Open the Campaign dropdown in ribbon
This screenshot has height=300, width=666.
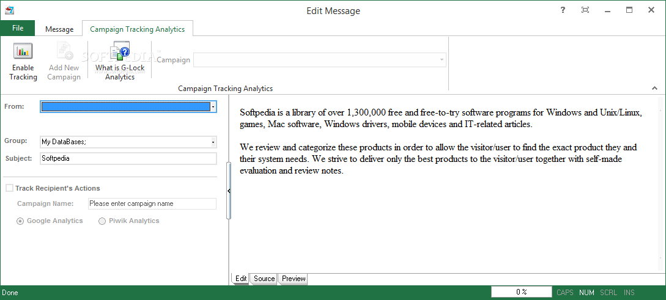tap(442, 60)
